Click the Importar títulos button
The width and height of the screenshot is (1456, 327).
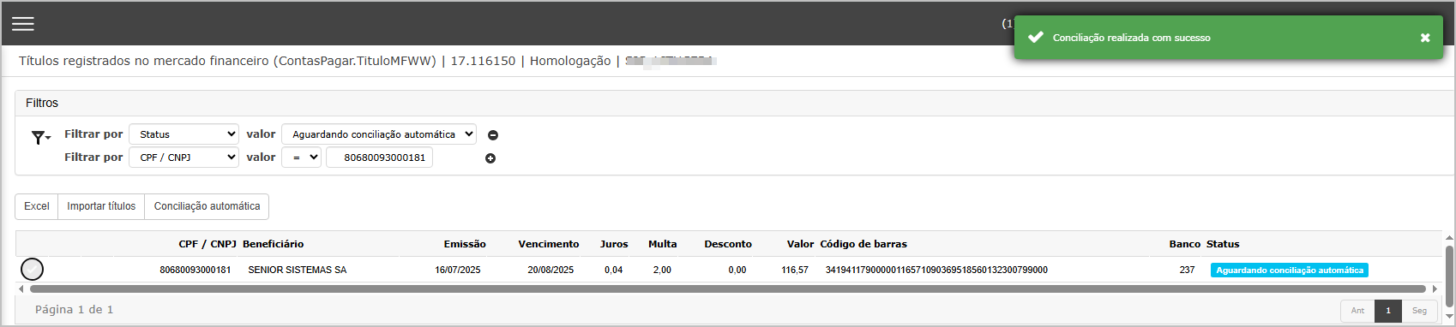tap(101, 206)
